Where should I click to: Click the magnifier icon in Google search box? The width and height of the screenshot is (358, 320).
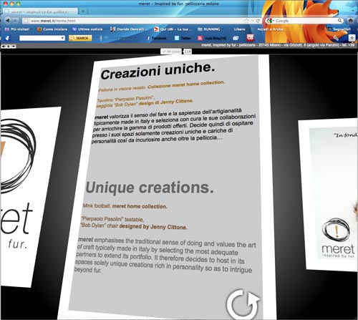pyautogui.click(x=339, y=21)
